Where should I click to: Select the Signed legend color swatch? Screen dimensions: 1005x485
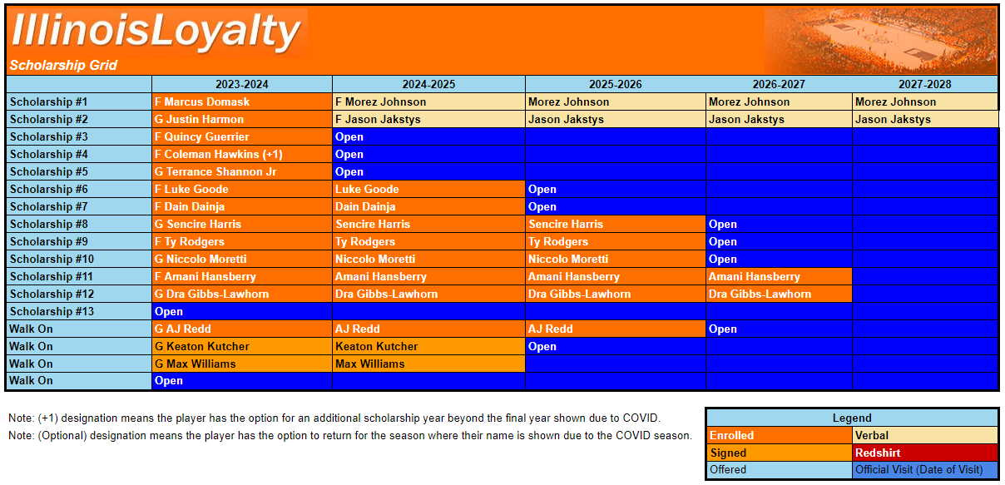(779, 453)
